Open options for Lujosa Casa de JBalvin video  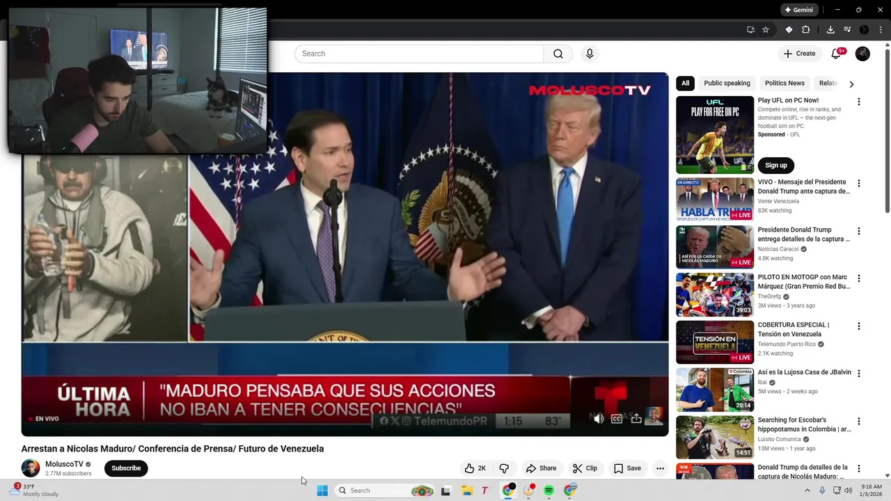(859, 374)
